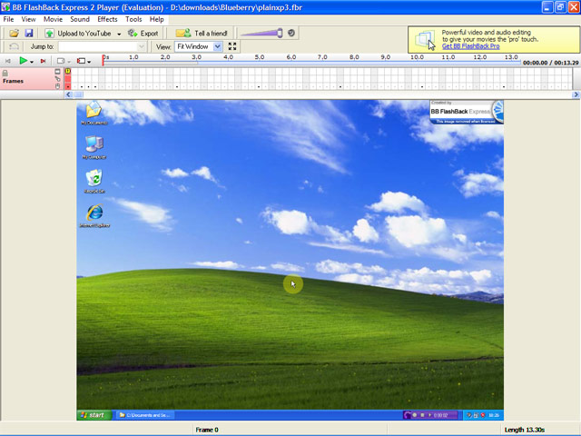This screenshot has width=581, height=436.
Task: Click the Recycle Bin icon in recorded desktop
Action: 94,182
